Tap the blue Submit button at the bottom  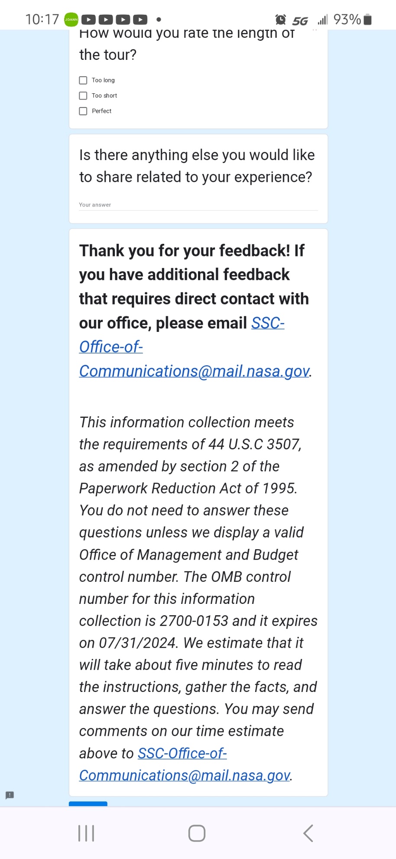click(88, 804)
